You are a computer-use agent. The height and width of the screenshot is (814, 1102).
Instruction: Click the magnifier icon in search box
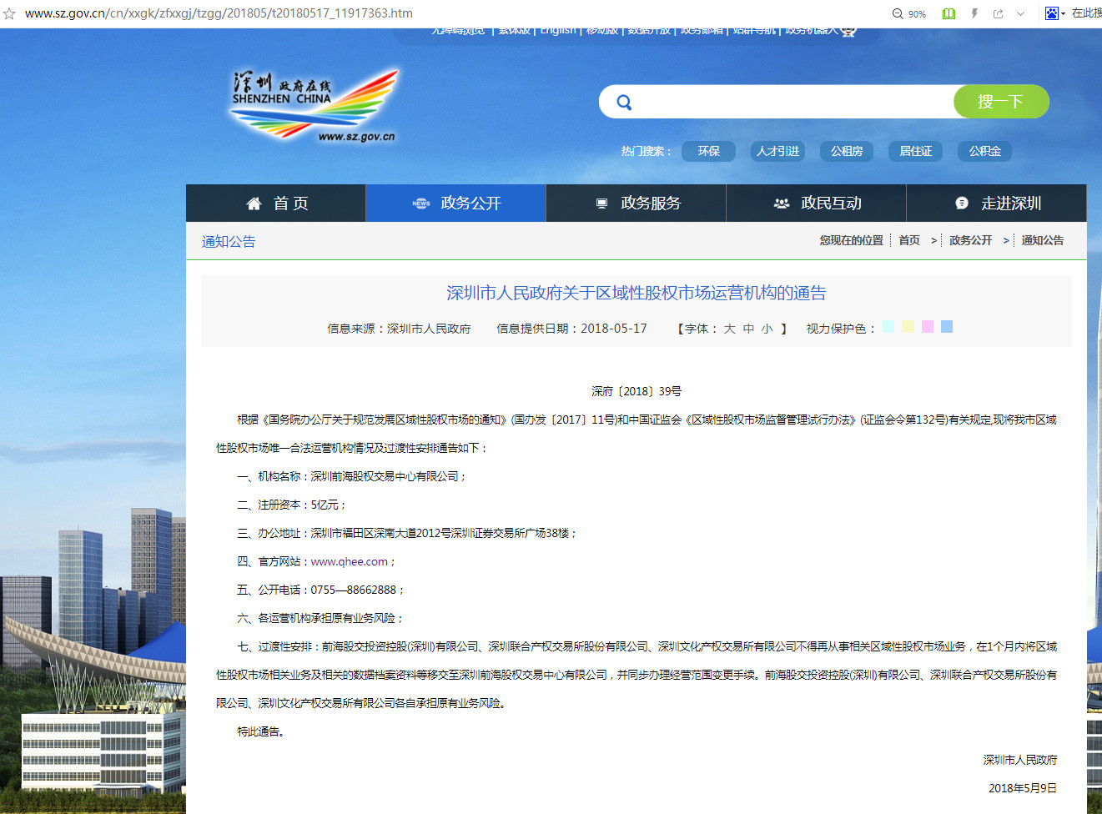[624, 103]
